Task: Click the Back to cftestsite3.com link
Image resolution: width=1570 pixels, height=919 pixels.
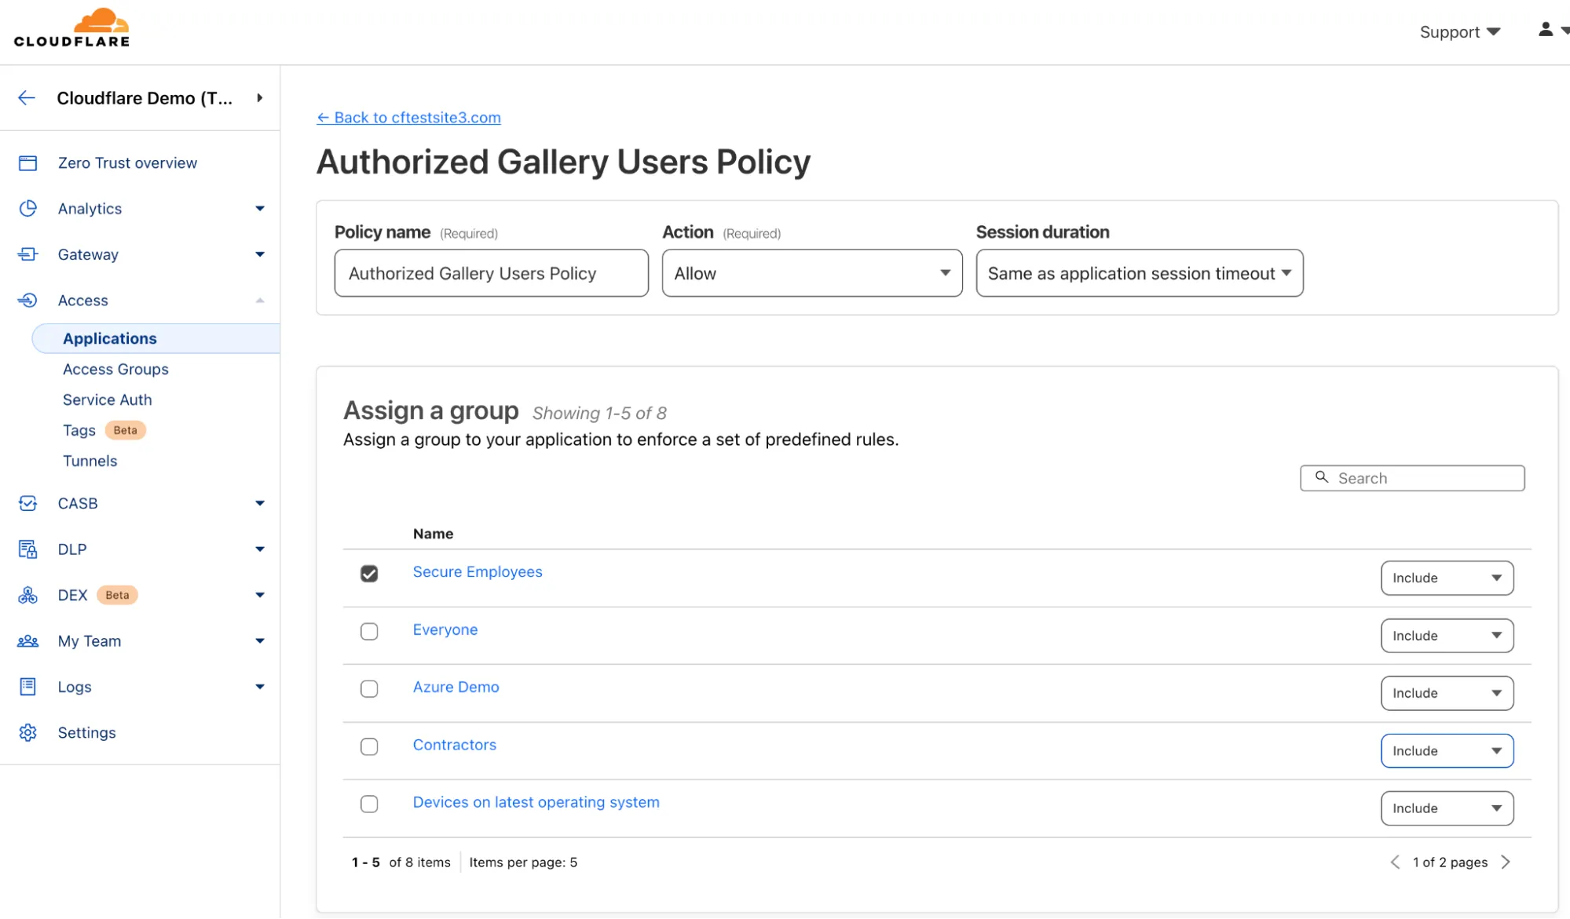Action: tap(408, 117)
